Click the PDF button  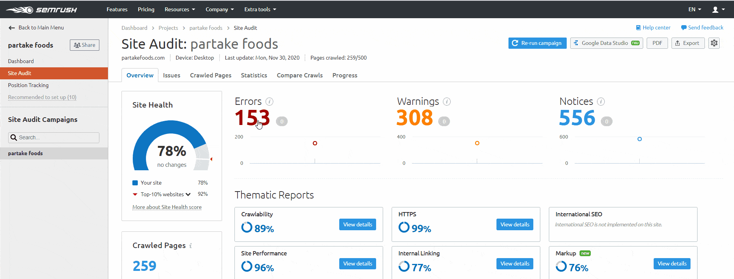pos(657,43)
